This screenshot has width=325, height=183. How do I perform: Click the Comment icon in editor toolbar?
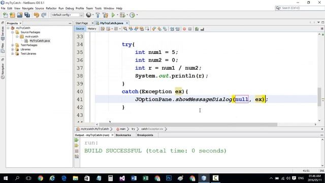click(197, 29)
